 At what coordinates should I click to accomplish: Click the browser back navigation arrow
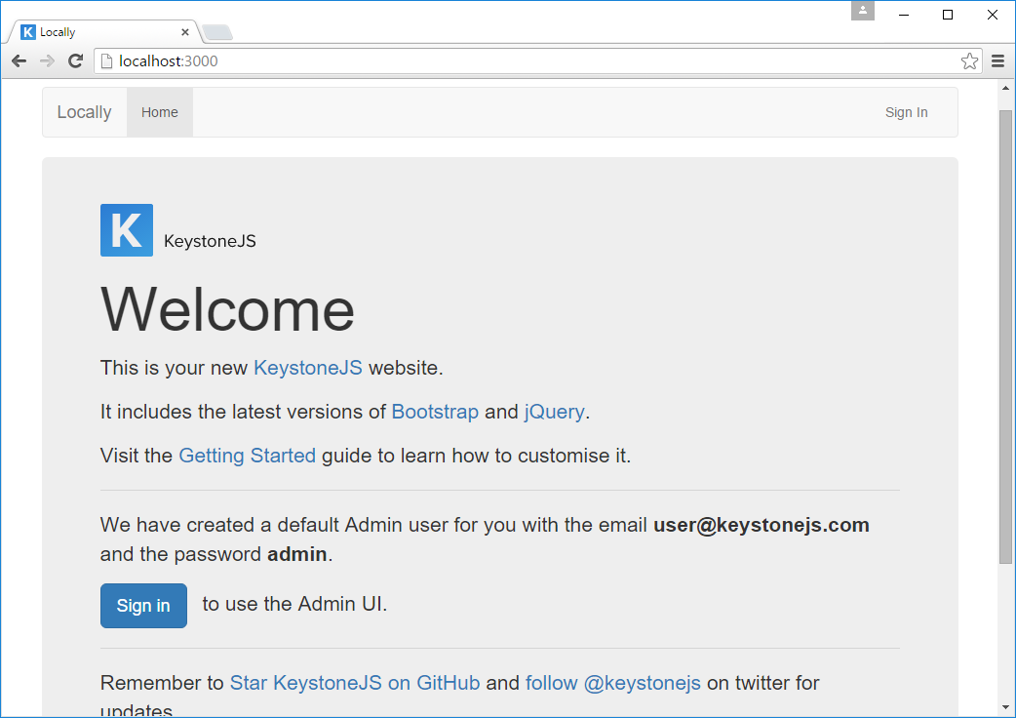coord(18,60)
